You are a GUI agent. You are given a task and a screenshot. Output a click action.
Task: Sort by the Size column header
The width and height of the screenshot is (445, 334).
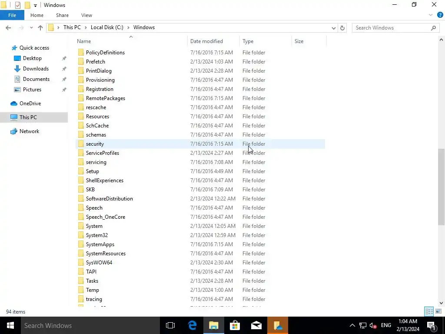pyautogui.click(x=309, y=41)
